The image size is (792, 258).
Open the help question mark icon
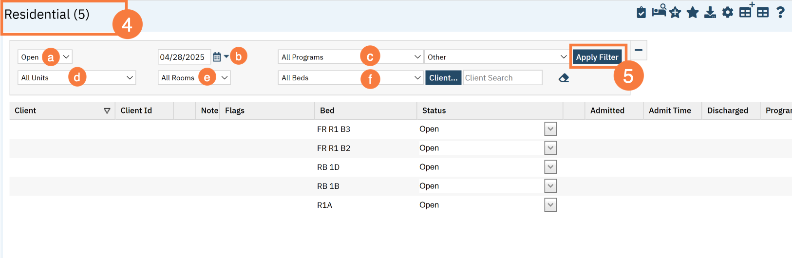(x=780, y=13)
